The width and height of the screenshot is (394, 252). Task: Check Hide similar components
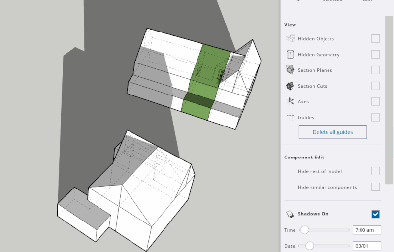[x=375, y=187]
